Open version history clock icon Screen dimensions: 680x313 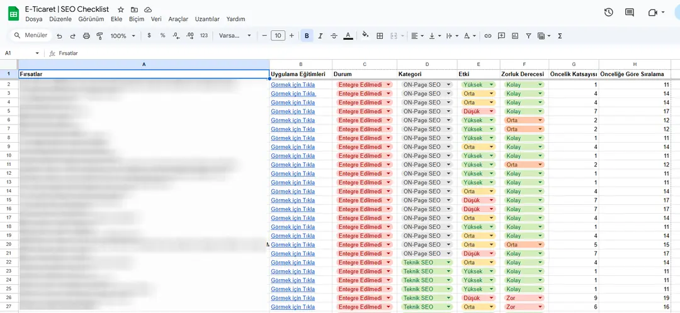608,13
